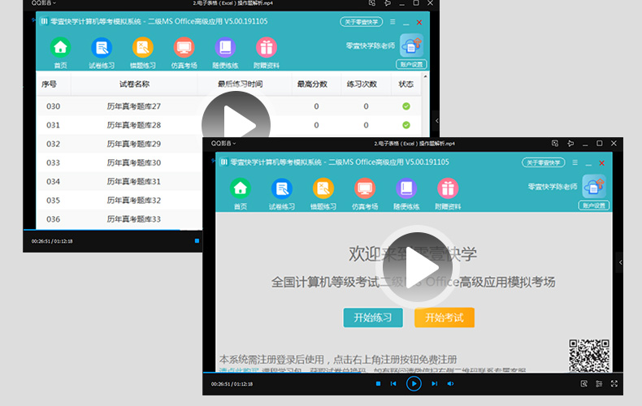Select row 历年真考题库33
The width and height of the screenshot is (642, 406).
(120, 219)
